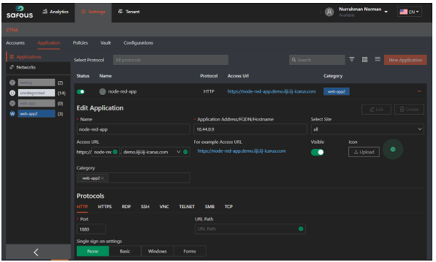Select the HTTPS protocol tab
Viewport: 436px width, 262px height.
pyautogui.click(x=105, y=206)
